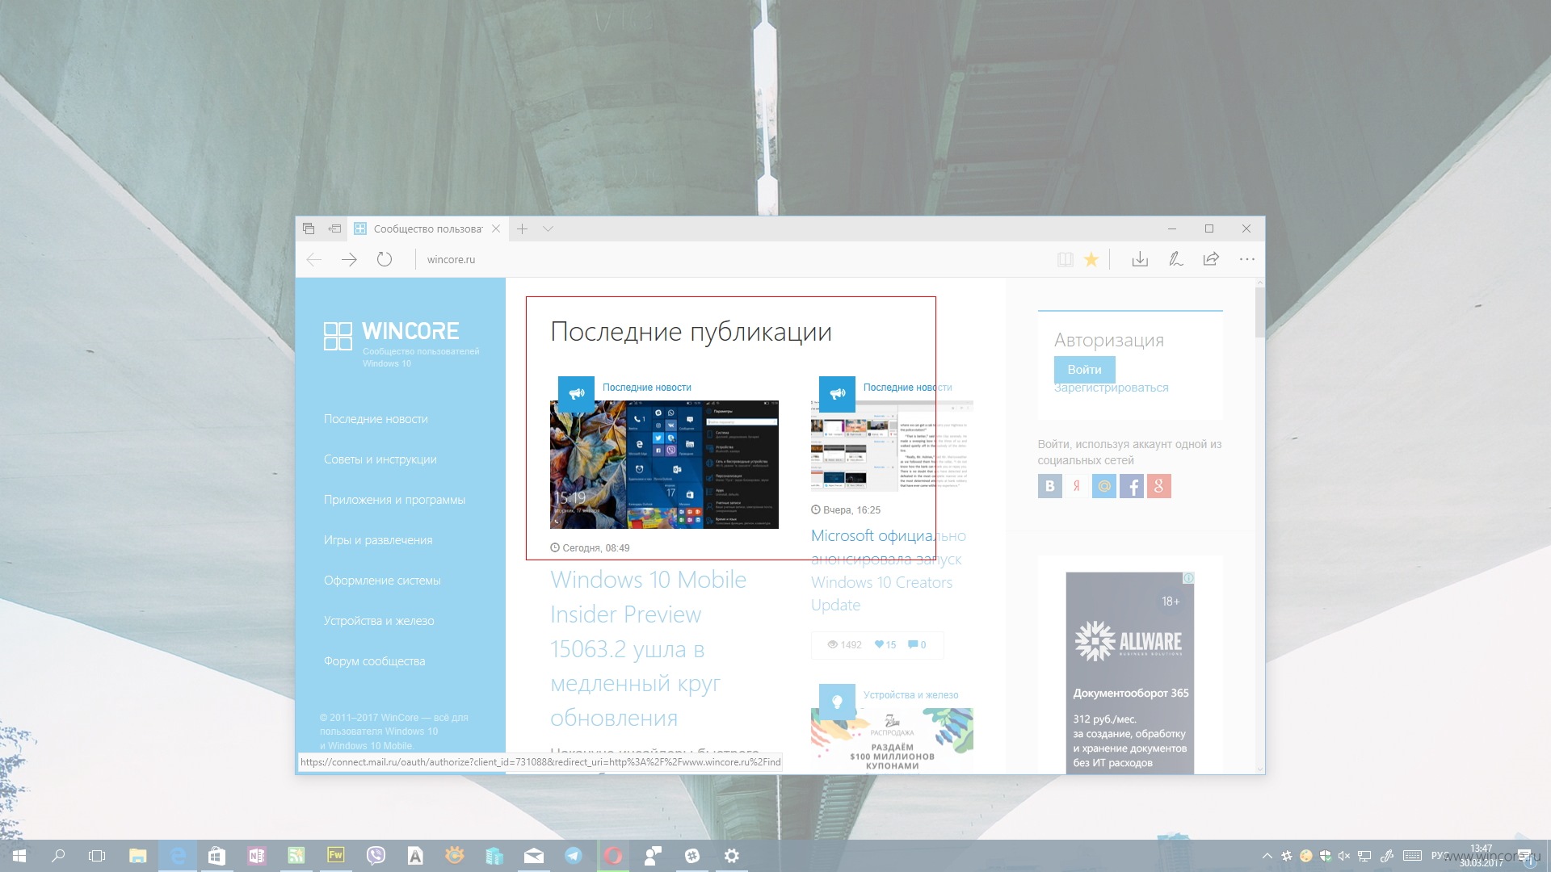Open the Edge Settings and more menu
Screen dimensions: 1551x872
click(x=1247, y=259)
